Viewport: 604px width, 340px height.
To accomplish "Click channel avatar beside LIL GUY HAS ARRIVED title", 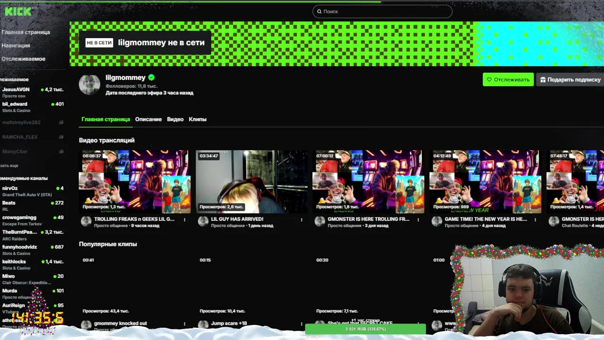I will pyautogui.click(x=203, y=221).
